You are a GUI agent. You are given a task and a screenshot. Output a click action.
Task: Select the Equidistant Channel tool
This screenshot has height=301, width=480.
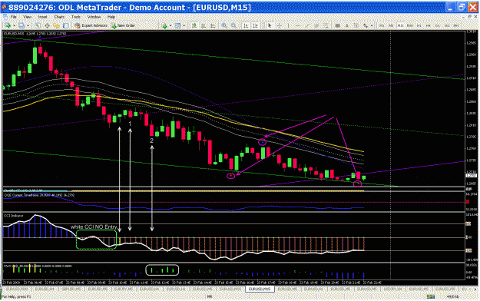[x=316, y=25]
